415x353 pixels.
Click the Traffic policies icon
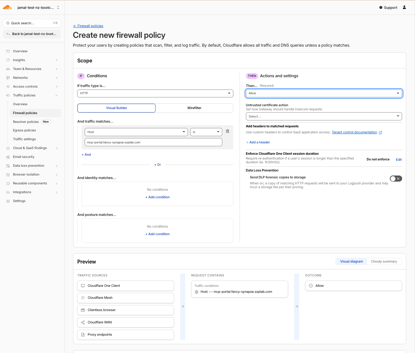[x=8, y=95]
